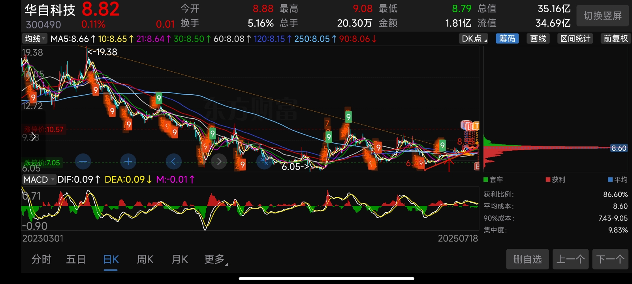
Task: Tap the left chevron scroll chart icon
Action: pyautogui.click(x=173, y=161)
